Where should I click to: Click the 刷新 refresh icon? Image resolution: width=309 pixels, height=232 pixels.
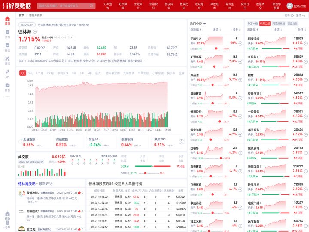tap(292, 15)
